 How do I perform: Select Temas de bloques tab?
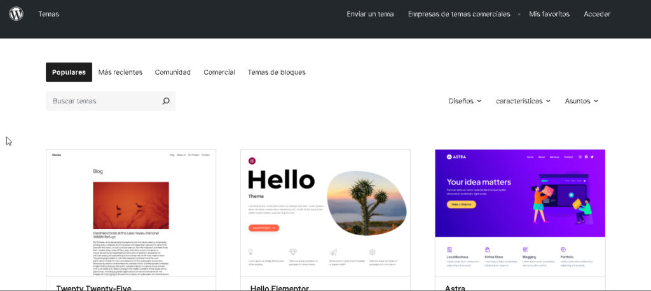[x=277, y=72]
